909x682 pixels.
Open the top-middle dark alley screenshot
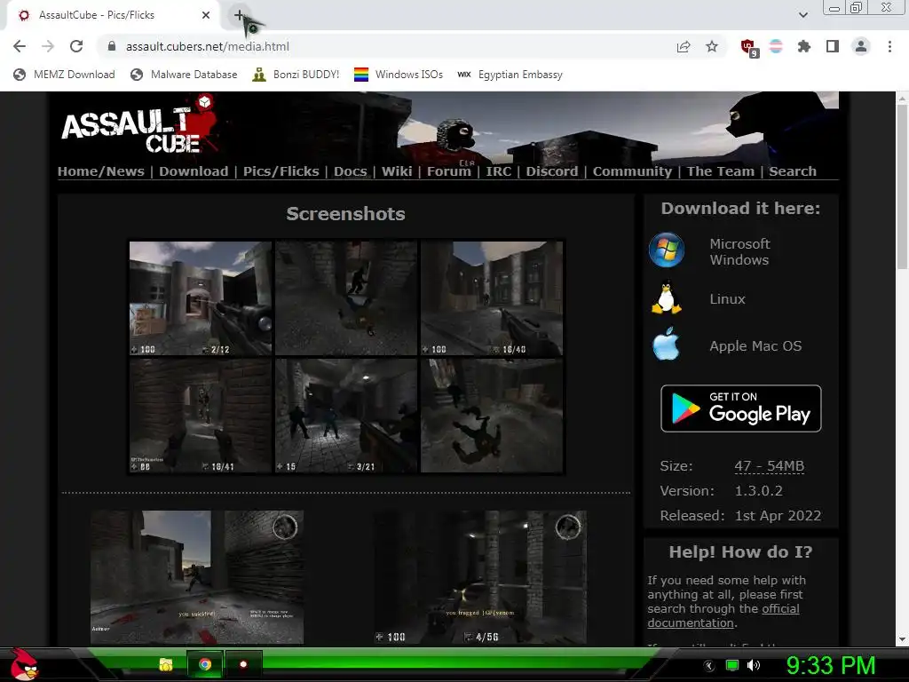point(346,298)
